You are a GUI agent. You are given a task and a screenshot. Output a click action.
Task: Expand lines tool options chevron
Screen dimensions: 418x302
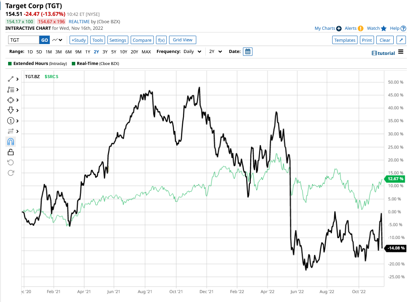[x=18, y=131]
